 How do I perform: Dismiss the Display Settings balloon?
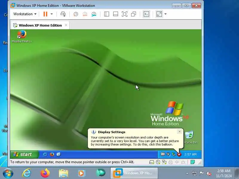pyautogui.click(x=180, y=132)
